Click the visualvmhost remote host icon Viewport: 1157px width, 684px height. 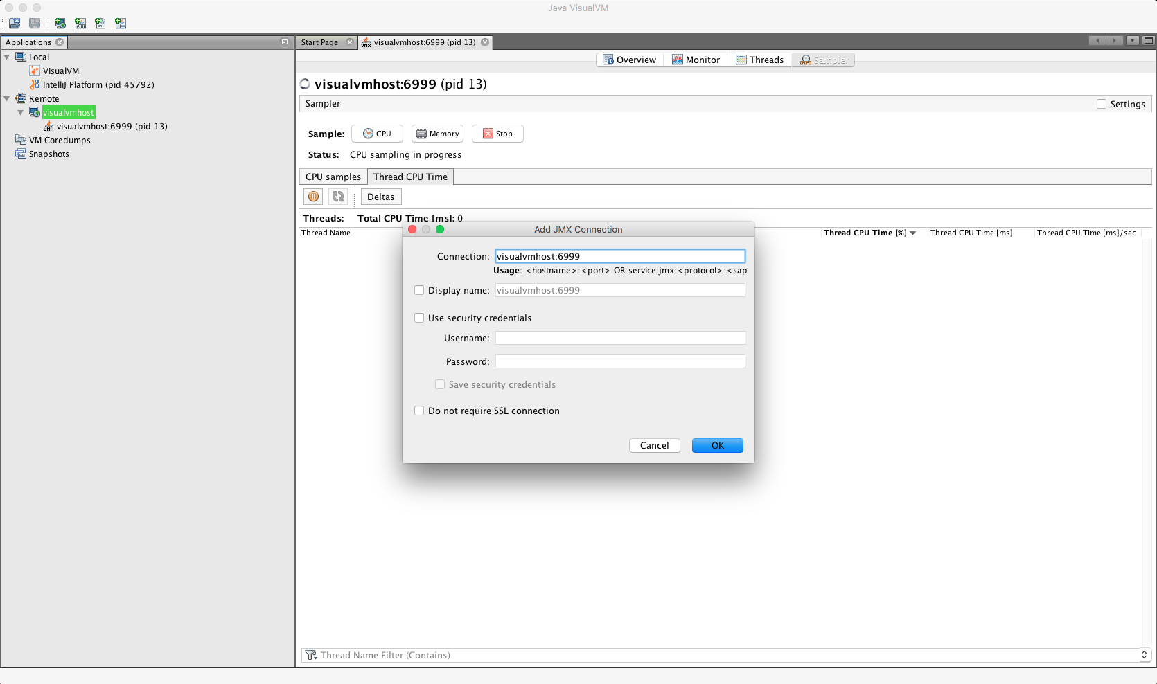tap(35, 112)
